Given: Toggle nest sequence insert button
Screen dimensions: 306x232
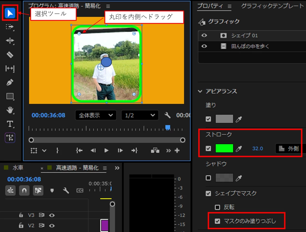Looking at the screenshot, I should pyautogui.click(x=10, y=190).
